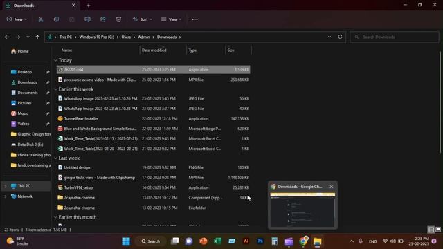443x249 pixels.
Task: Go forward with the right arrow
Action: (x=18, y=37)
